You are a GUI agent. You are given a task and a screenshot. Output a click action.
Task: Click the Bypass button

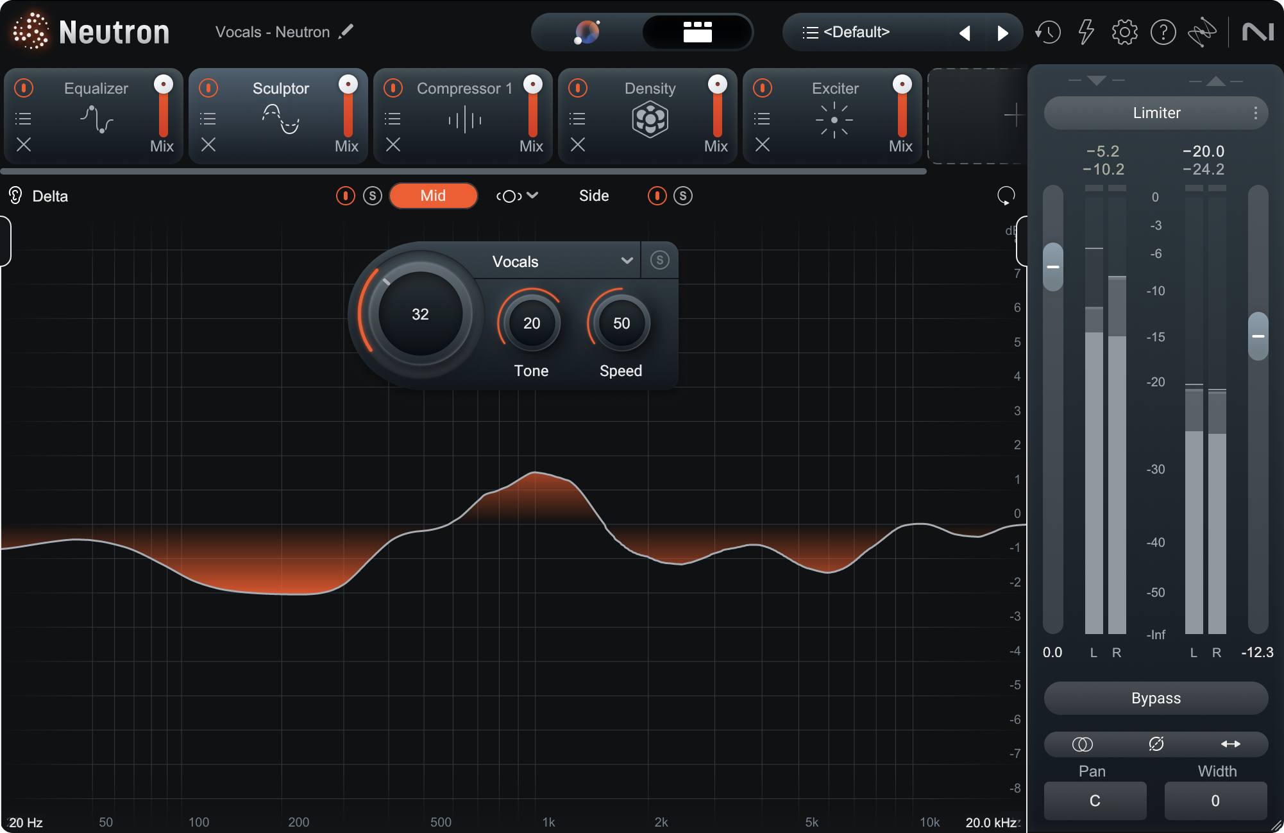tap(1156, 698)
